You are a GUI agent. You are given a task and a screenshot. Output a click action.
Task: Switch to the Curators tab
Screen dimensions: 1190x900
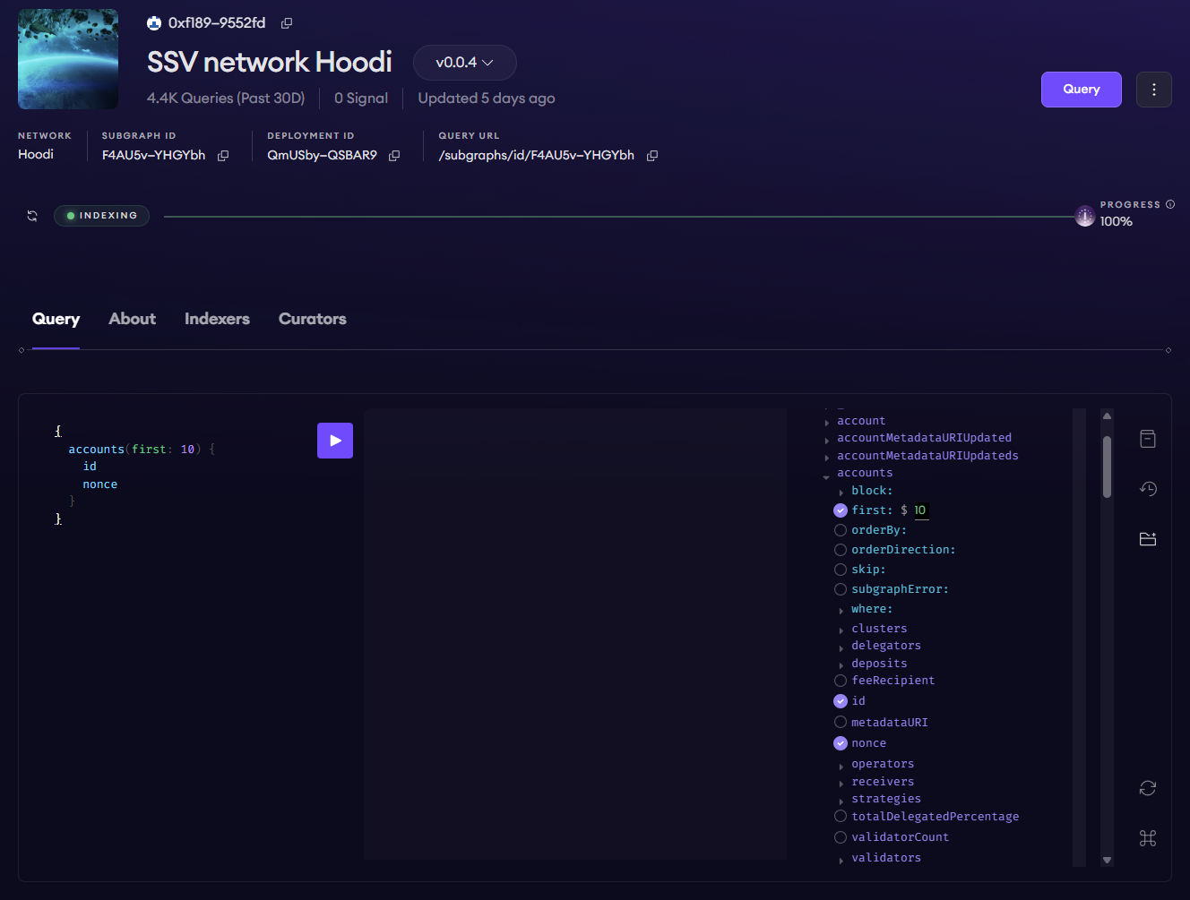313,319
